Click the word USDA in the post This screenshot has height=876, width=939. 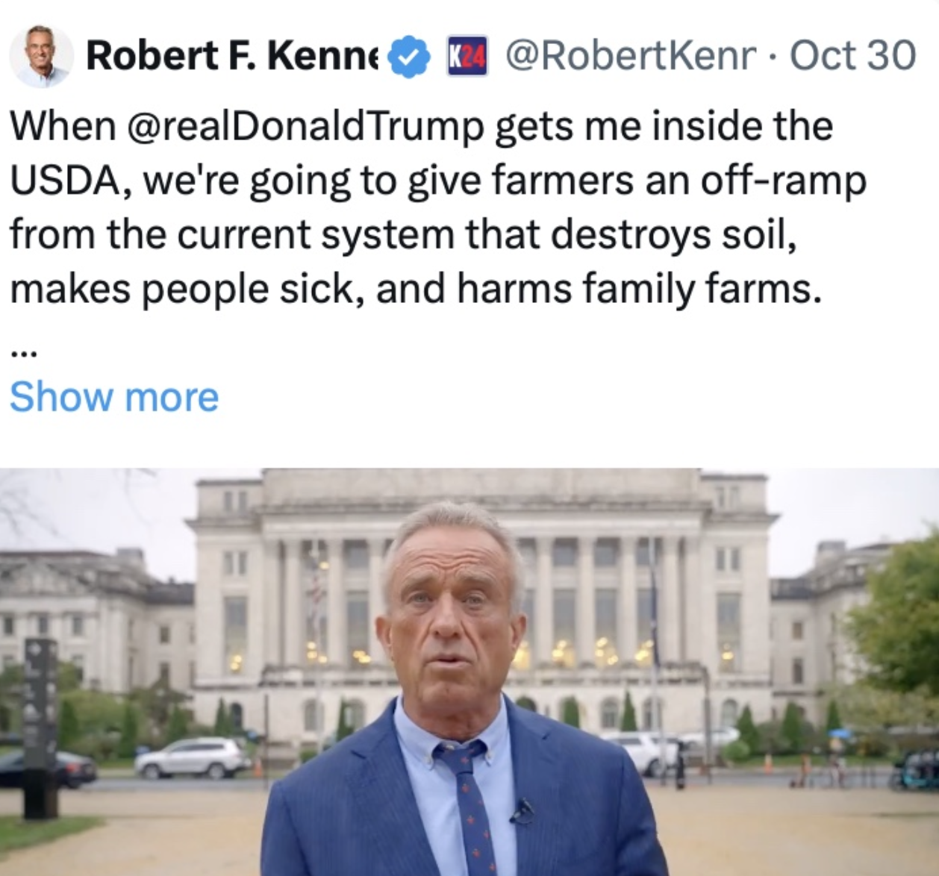coord(65,181)
